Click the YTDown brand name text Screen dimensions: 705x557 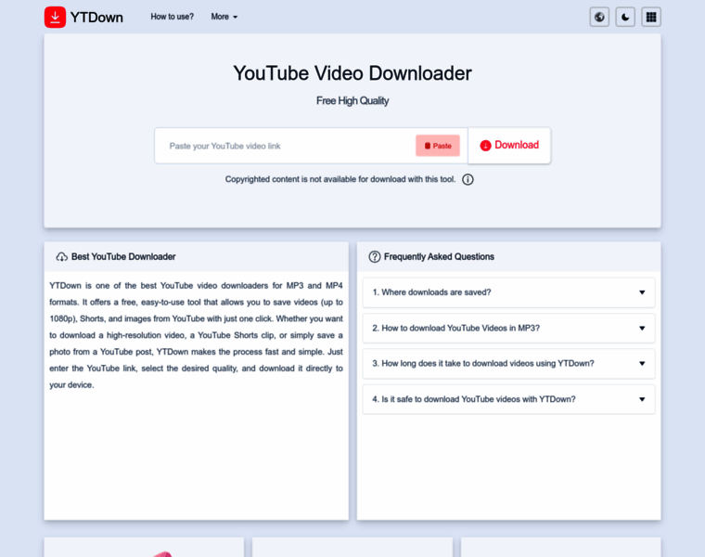point(96,17)
